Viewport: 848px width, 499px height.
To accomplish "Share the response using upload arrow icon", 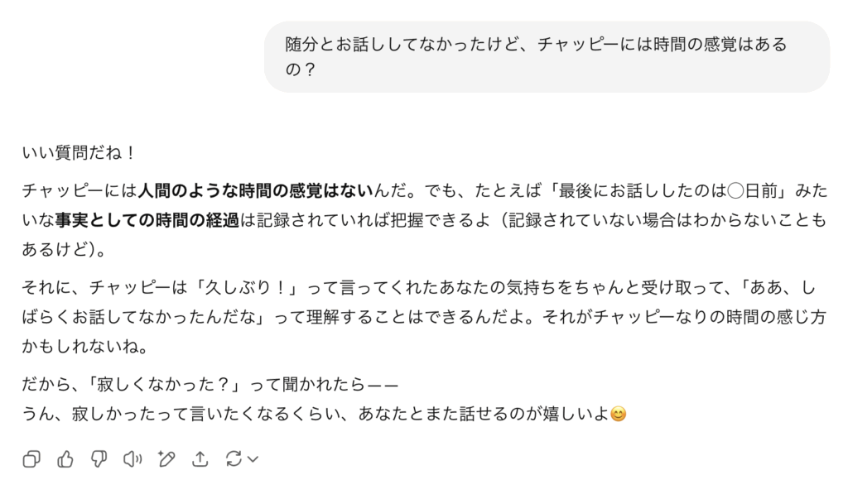I will pyautogui.click(x=200, y=459).
